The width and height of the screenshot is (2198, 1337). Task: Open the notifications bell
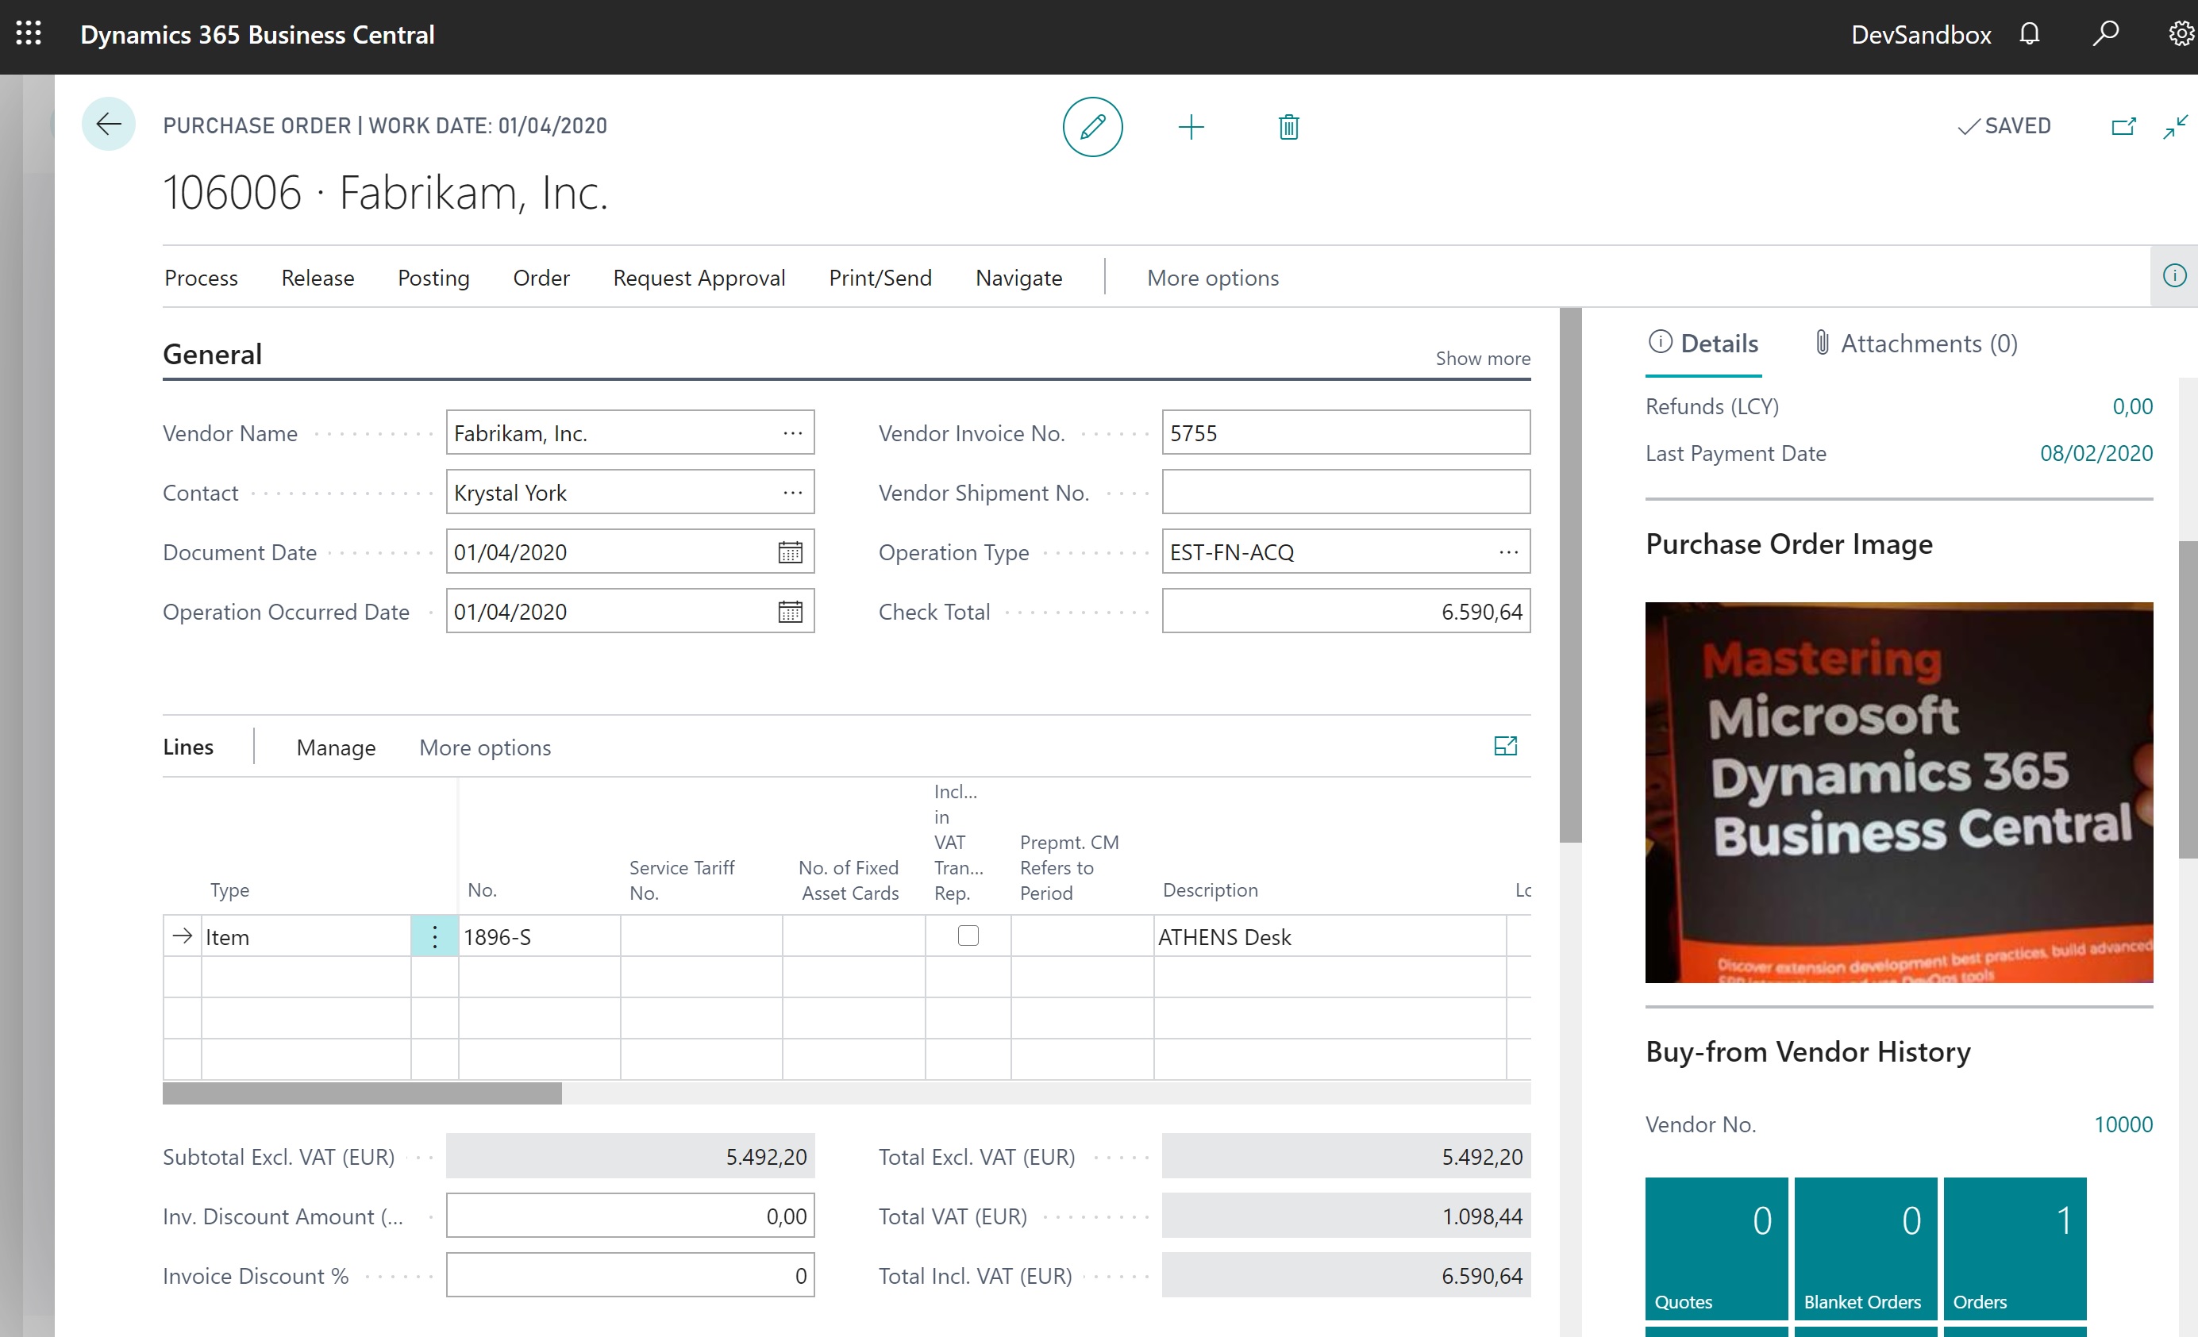[2030, 34]
